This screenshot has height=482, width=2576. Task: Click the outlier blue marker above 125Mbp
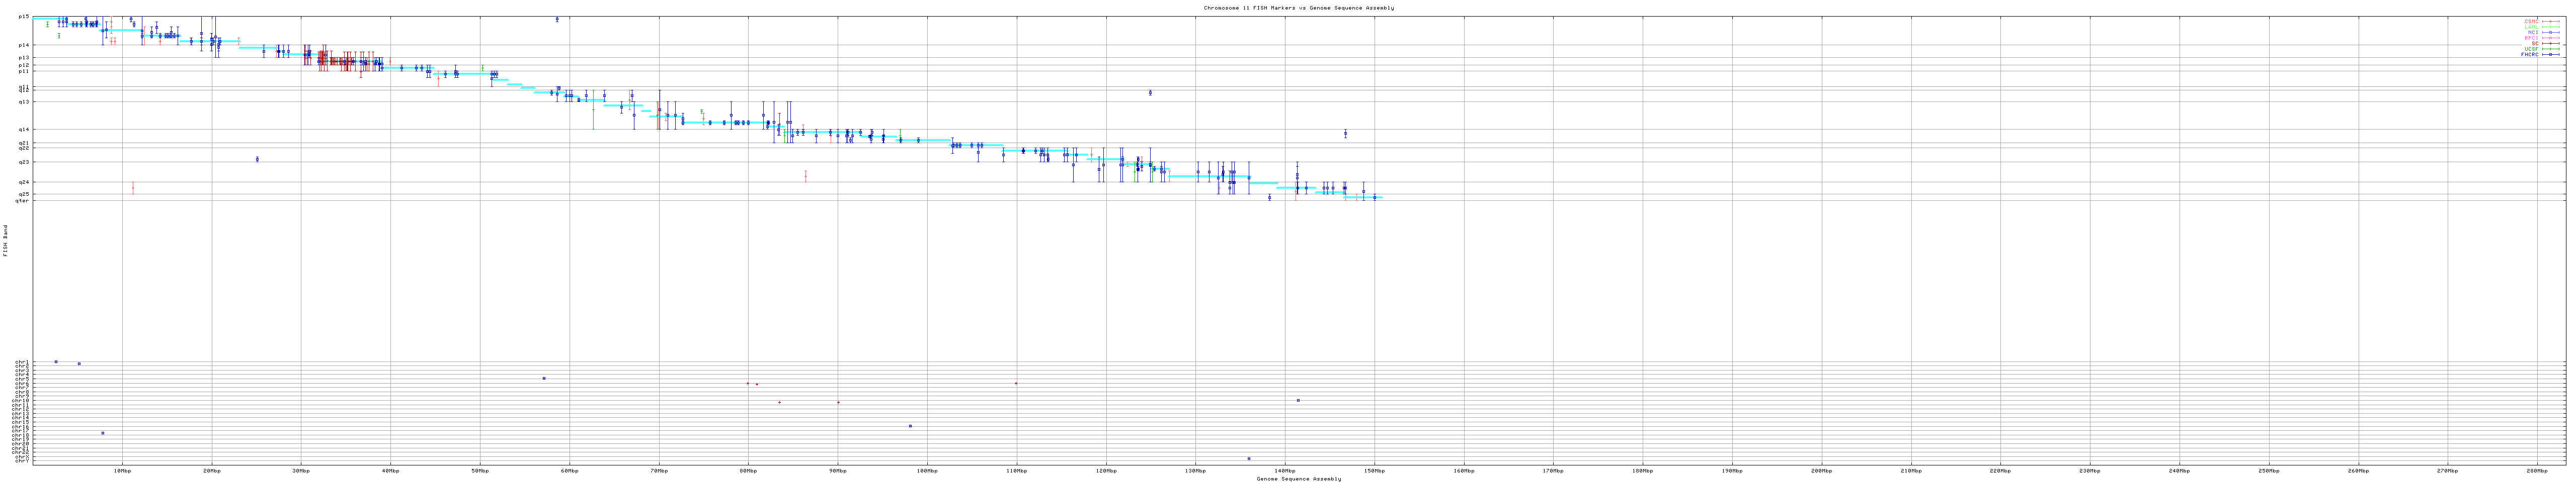pos(1150,93)
